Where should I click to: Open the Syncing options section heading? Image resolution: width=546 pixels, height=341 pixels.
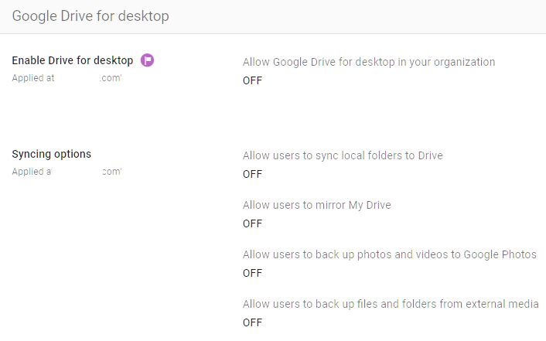52,154
